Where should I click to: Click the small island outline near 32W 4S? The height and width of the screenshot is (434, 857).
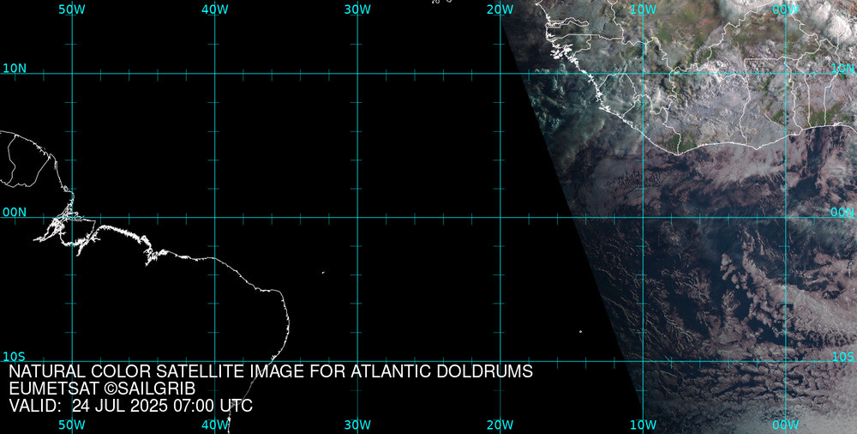[323, 273]
